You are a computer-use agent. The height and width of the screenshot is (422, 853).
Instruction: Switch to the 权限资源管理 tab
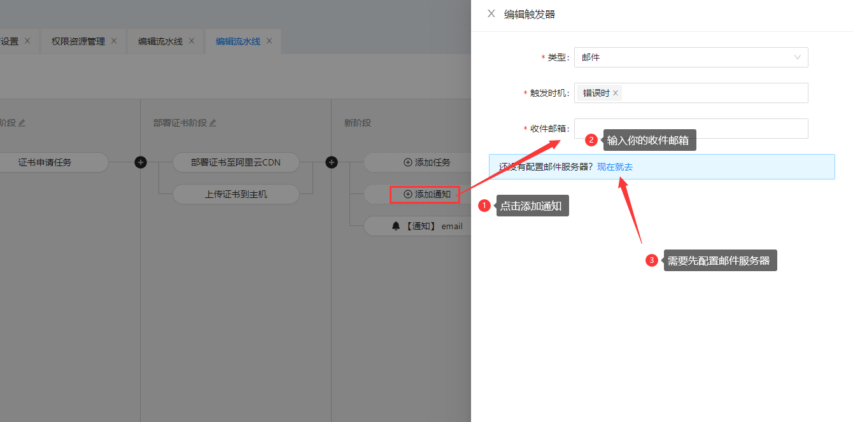(78, 41)
